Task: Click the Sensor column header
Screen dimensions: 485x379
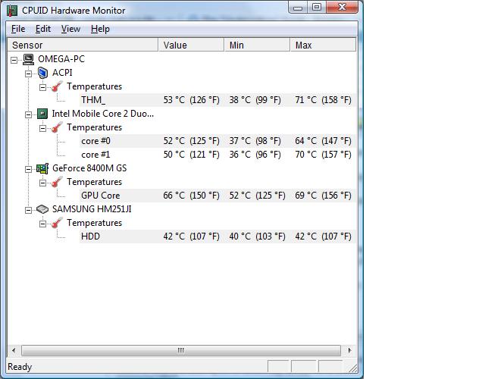Action: (x=83, y=45)
